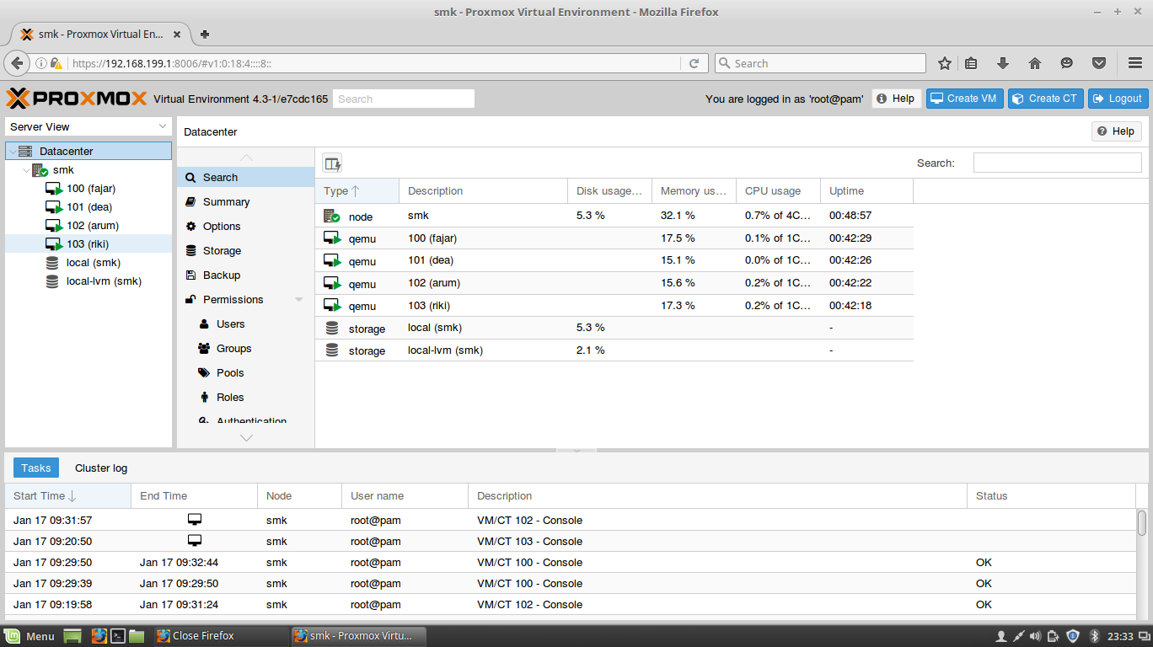Focus the Proxmox header search field
The width and height of the screenshot is (1153, 647).
[404, 99]
